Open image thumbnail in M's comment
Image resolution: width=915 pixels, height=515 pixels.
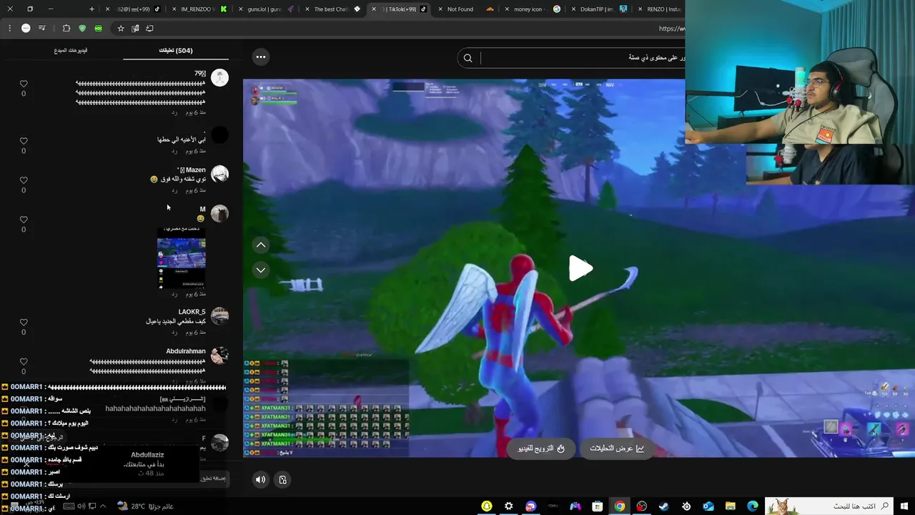(x=182, y=258)
